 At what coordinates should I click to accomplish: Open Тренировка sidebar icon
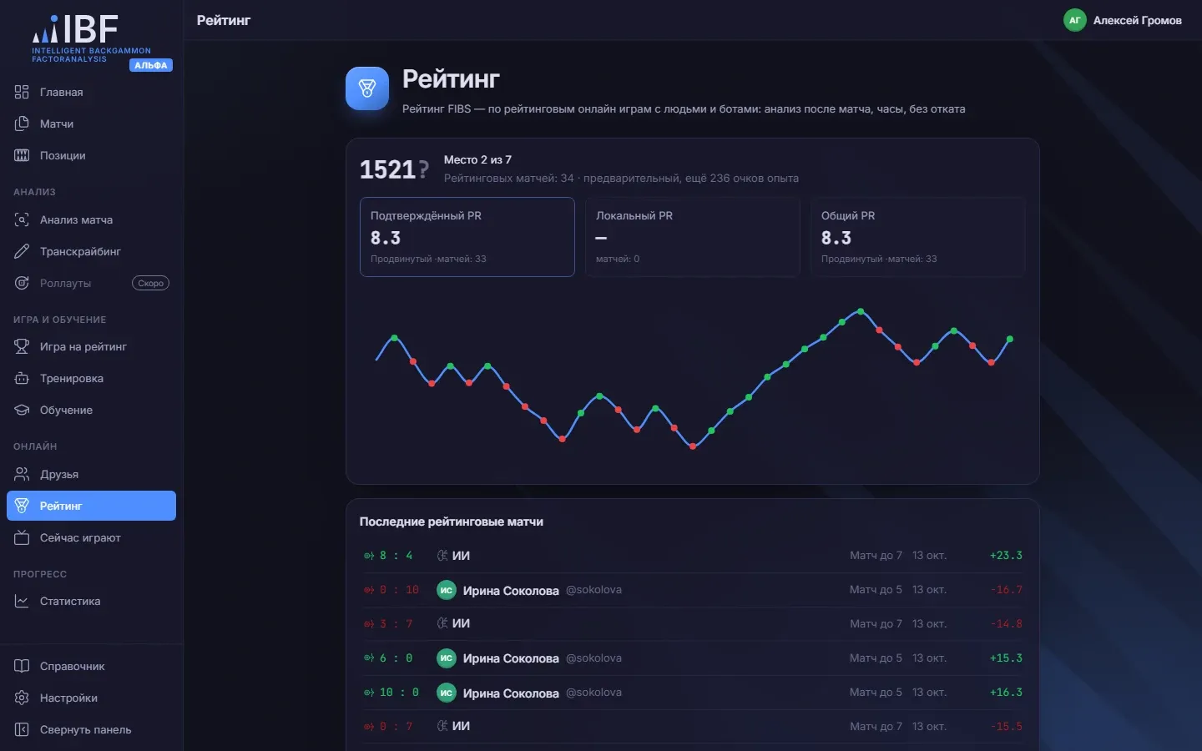pos(22,378)
